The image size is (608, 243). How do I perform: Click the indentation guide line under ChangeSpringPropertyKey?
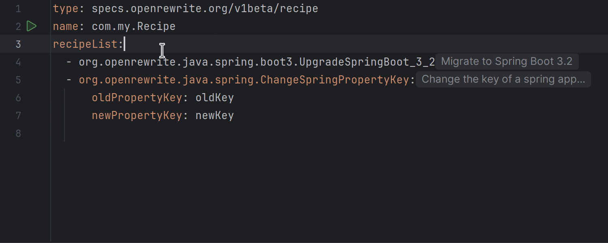pyautogui.click(x=65, y=115)
